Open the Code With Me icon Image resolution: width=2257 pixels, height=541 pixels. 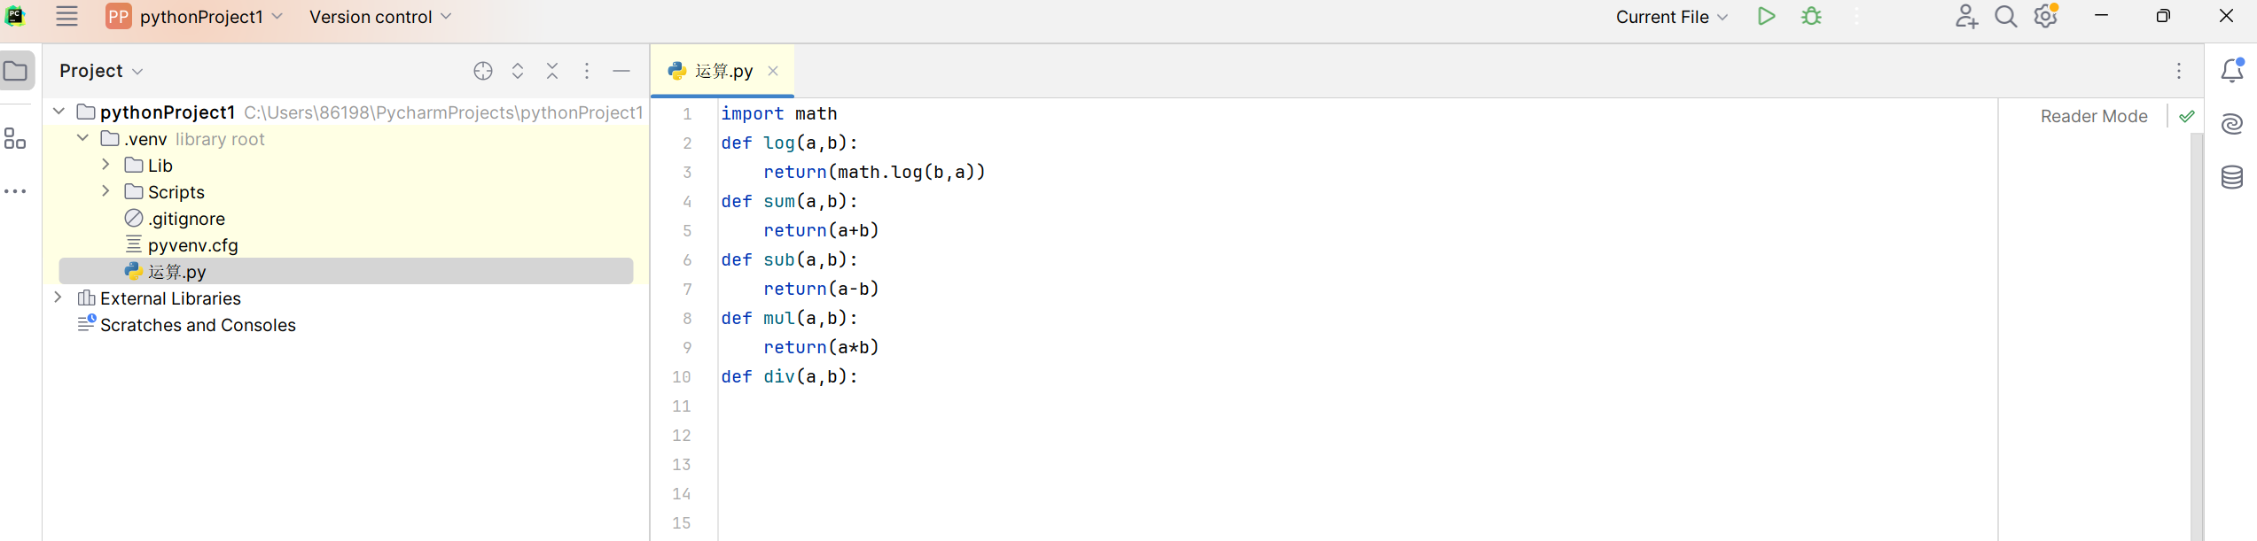(1966, 17)
